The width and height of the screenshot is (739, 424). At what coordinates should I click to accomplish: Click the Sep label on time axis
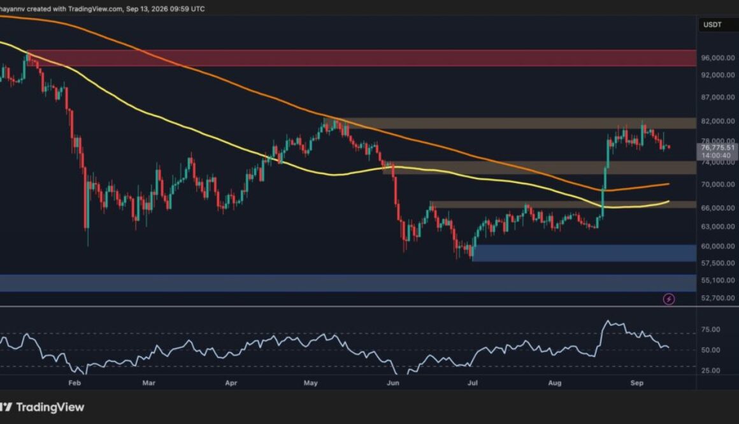636,383
